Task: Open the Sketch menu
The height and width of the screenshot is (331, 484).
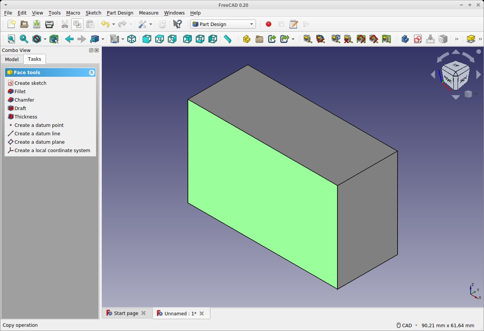Action: pyautogui.click(x=93, y=13)
